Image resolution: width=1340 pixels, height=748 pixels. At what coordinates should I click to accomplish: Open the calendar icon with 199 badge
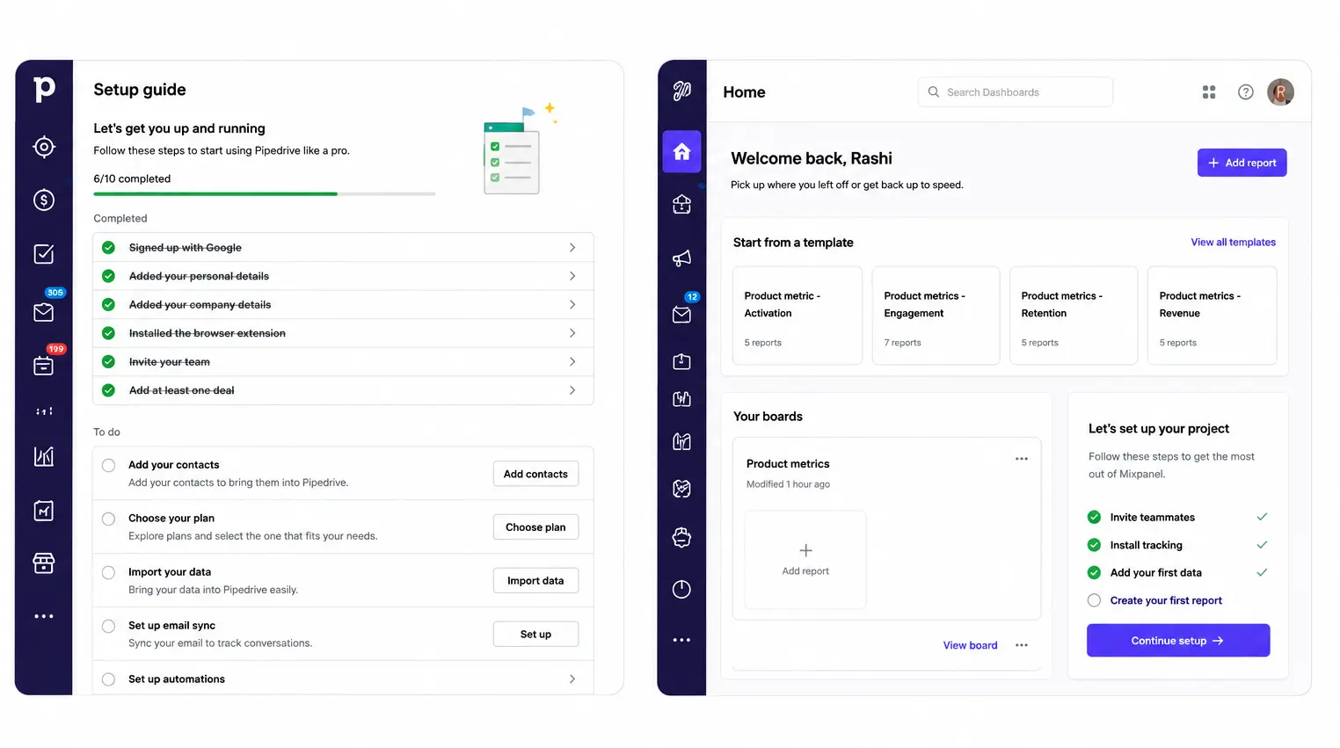click(44, 366)
